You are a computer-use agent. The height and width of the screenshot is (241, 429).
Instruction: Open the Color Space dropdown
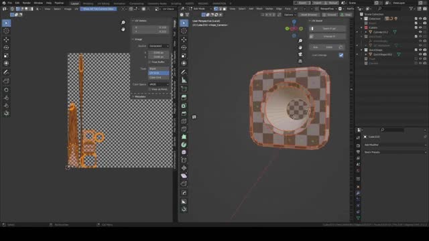[x=159, y=84]
